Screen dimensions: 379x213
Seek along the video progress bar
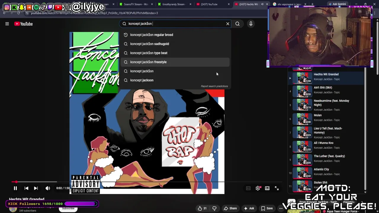pos(147,182)
